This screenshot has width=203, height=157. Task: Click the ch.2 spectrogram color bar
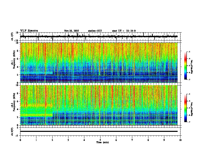186,108
